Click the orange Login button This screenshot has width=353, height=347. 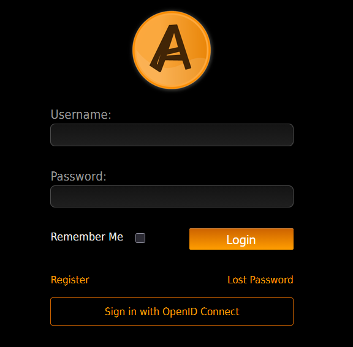[x=241, y=239]
